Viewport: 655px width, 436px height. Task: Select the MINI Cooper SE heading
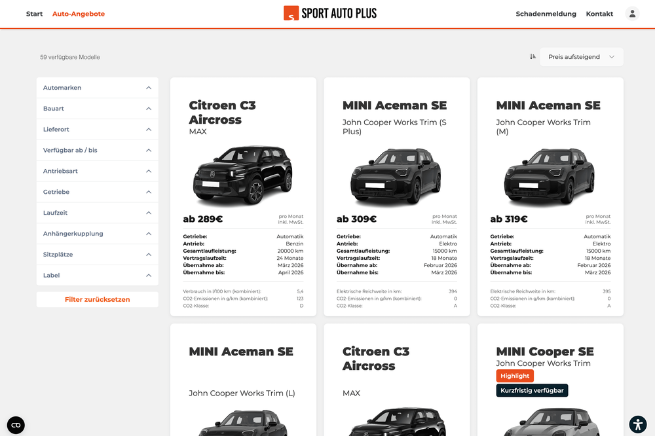click(x=545, y=352)
